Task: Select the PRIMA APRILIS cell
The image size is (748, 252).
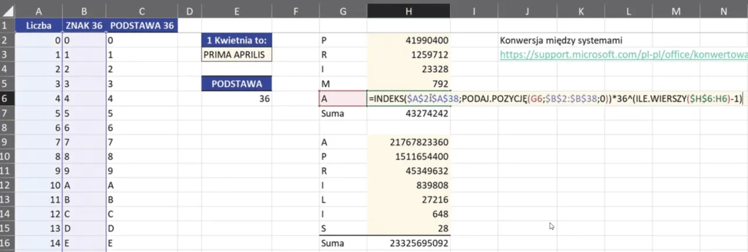Action: pyautogui.click(x=236, y=54)
